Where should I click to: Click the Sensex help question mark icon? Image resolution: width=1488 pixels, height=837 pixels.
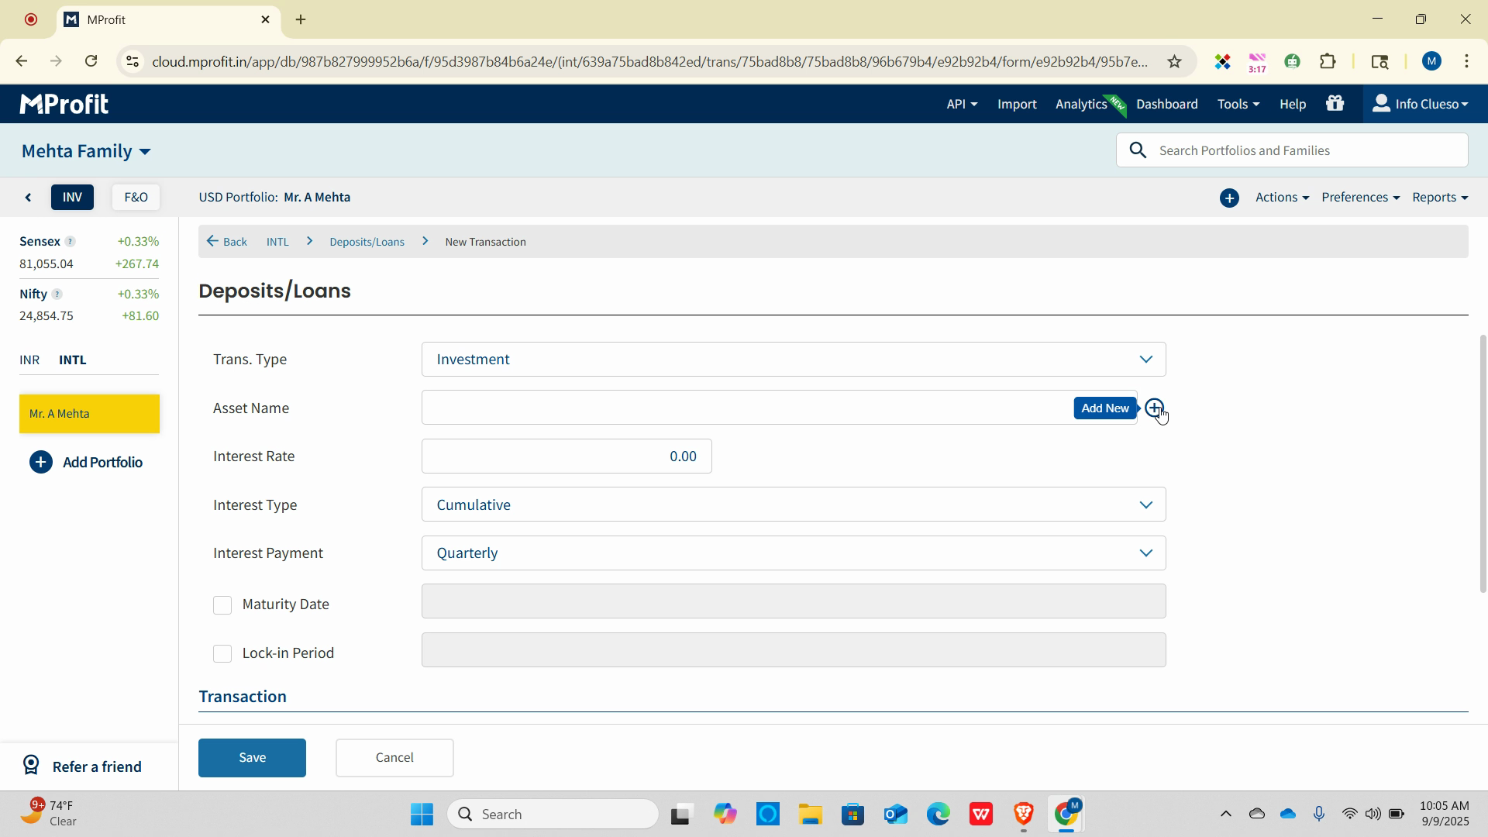[x=70, y=242]
